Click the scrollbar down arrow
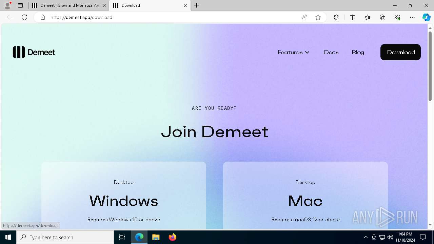Viewport: 434px width, 244px height. click(x=430, y=225)
